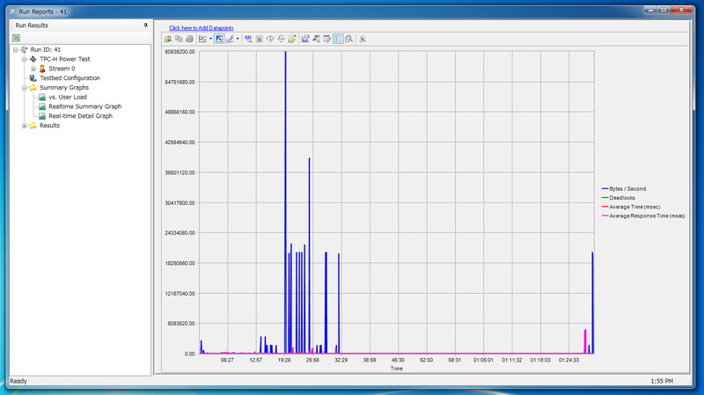Click the 'Bytes / Second' legend label

point(627,189)
